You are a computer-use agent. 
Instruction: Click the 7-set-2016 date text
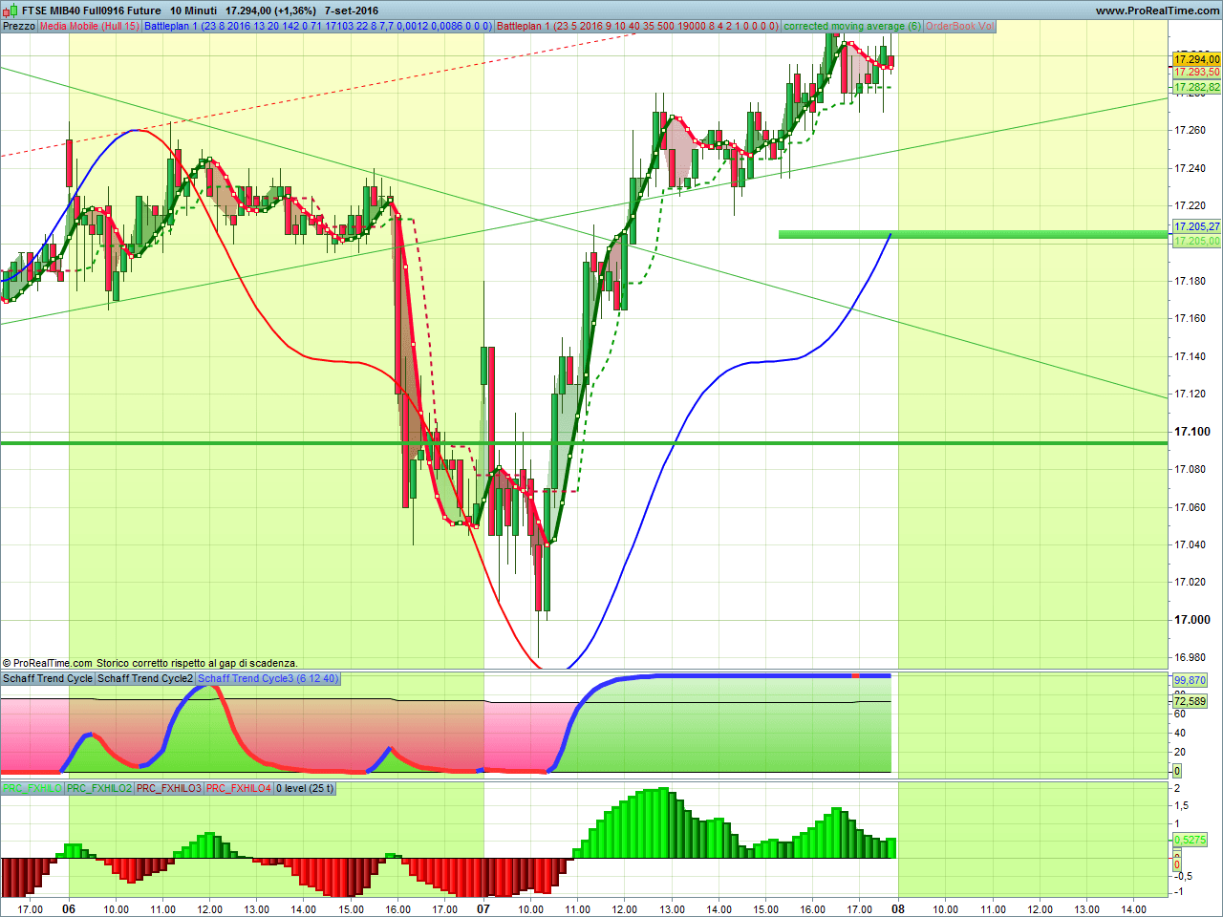click(352, 11)
